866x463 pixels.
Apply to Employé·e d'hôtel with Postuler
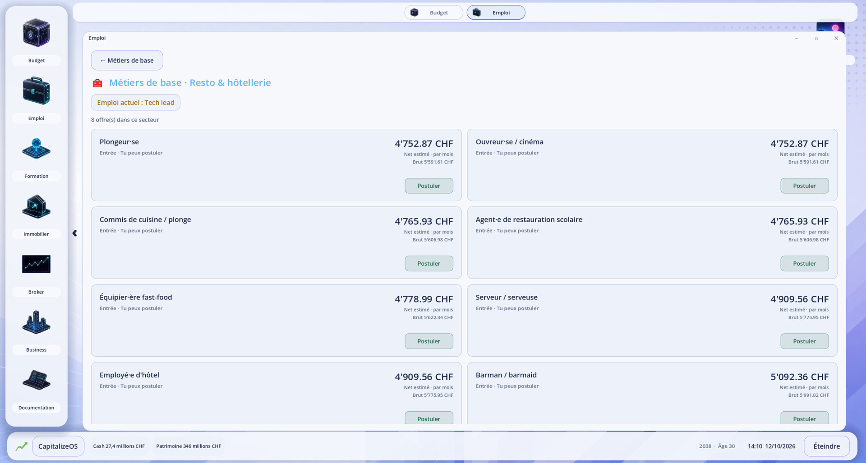(x=428, y=418)
